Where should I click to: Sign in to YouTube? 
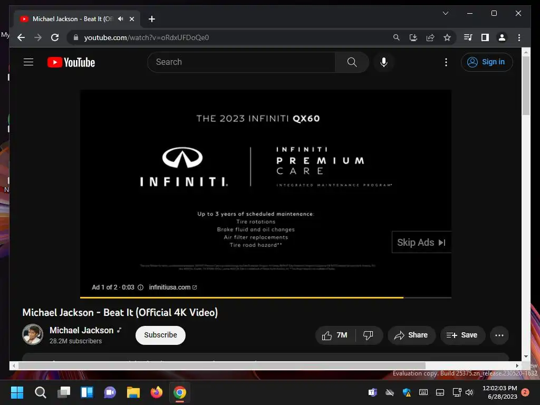point(487,62)
